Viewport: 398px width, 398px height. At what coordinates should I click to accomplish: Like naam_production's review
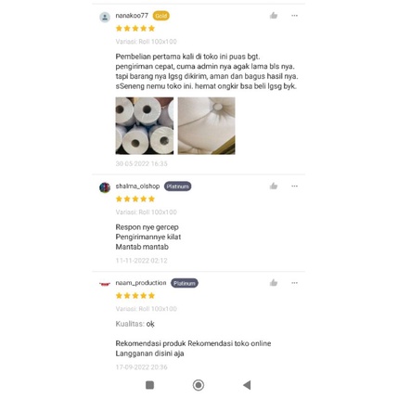(x=274, y=283)
